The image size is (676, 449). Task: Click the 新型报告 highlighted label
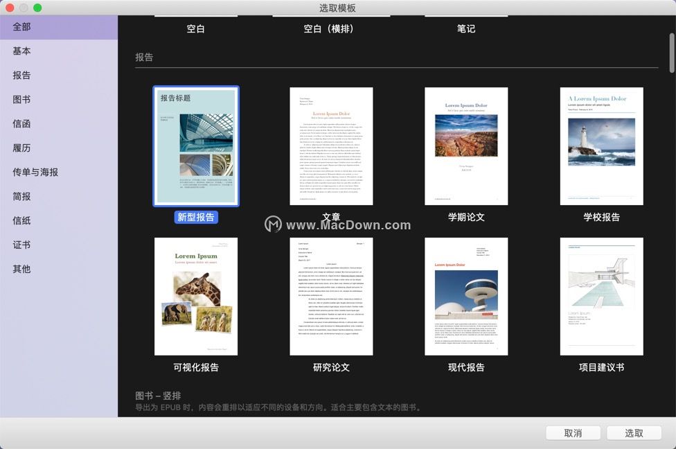click(196, 217)
